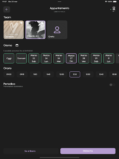Choose the 09:00 time slot

[9, 74]
